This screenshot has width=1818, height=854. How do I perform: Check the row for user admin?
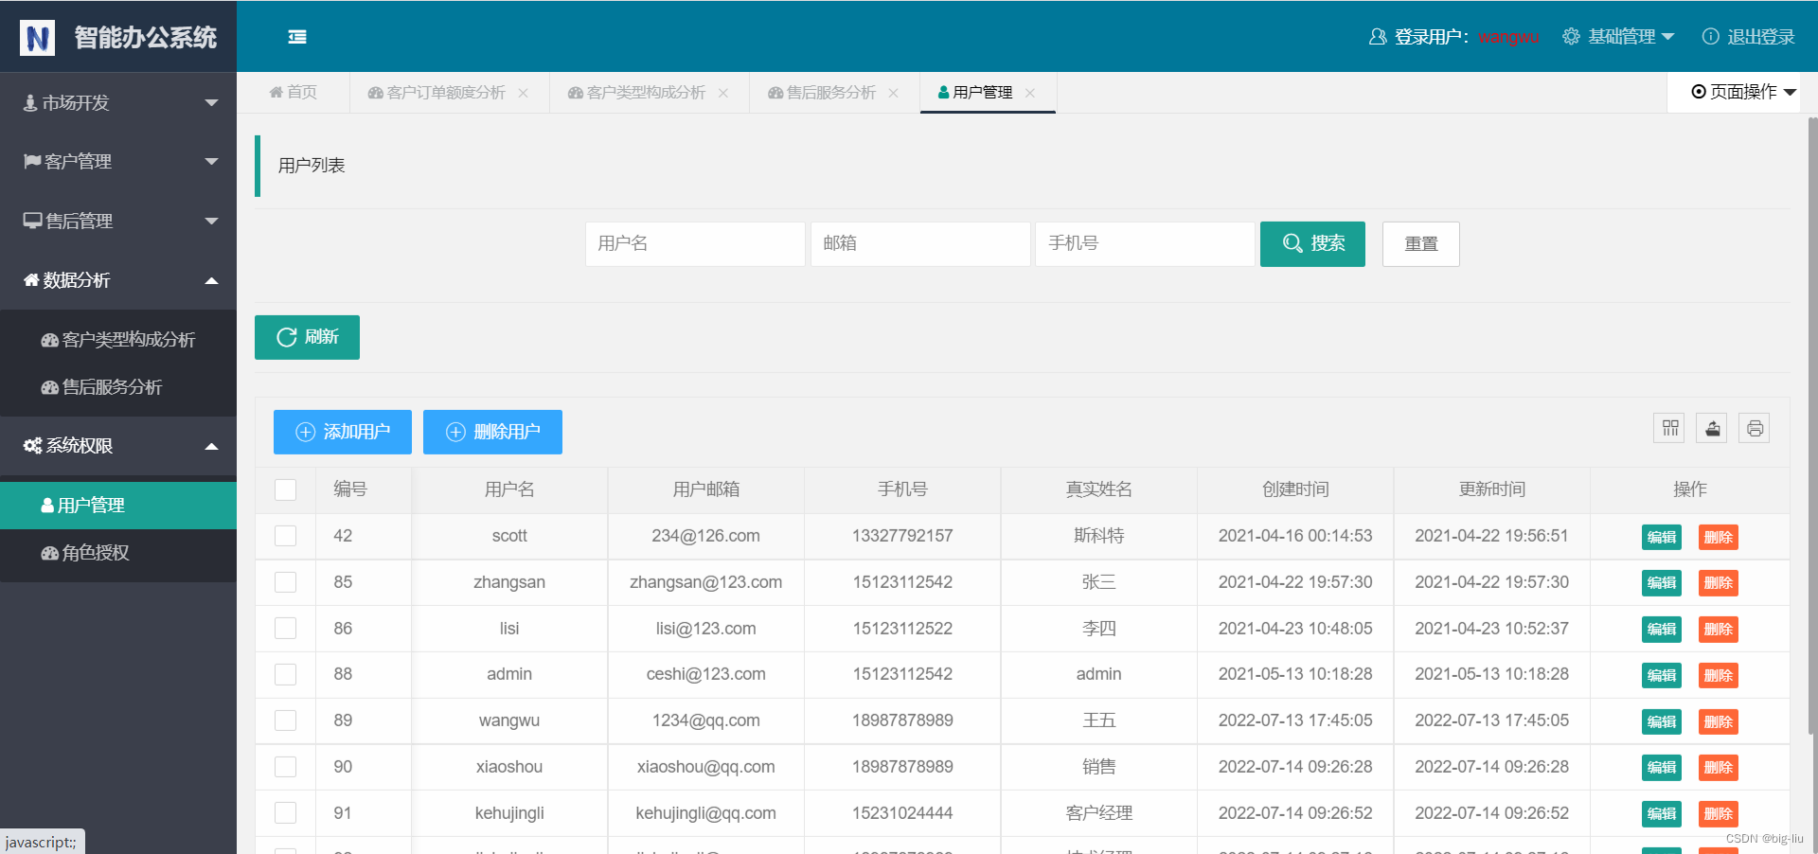click(285, 674)
